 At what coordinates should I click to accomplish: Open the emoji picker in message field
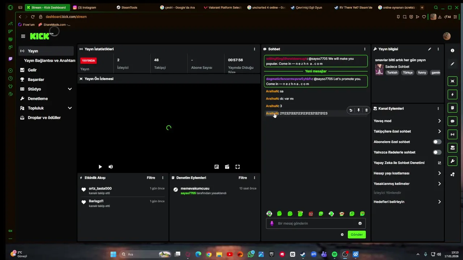pyautogui.click(x=360, y=224)
